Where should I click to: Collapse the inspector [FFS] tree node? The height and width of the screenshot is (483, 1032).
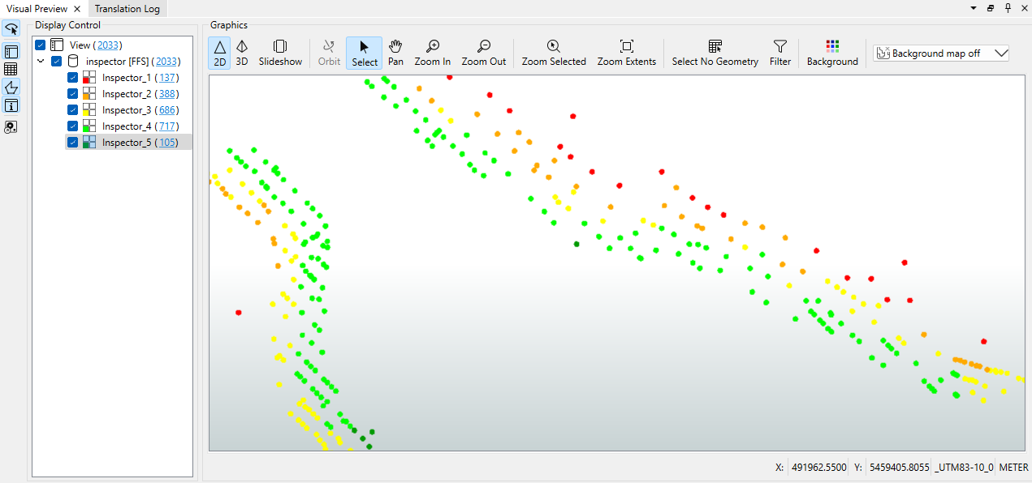[41, 62]
